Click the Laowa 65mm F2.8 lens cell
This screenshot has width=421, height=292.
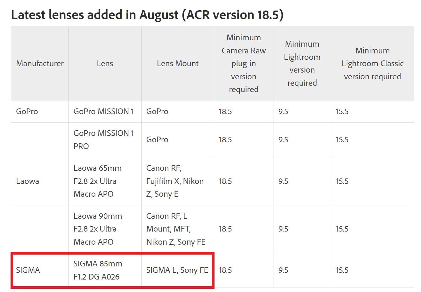click(x=105, y=181)
